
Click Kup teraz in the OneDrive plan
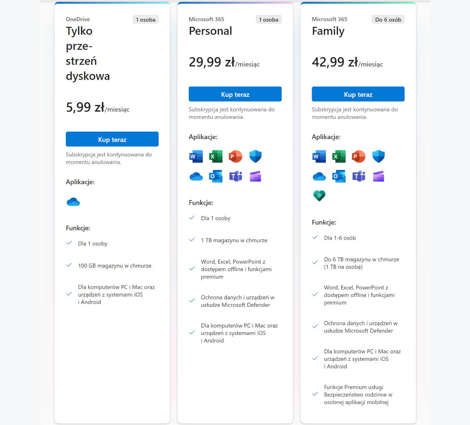pos(112,139)
